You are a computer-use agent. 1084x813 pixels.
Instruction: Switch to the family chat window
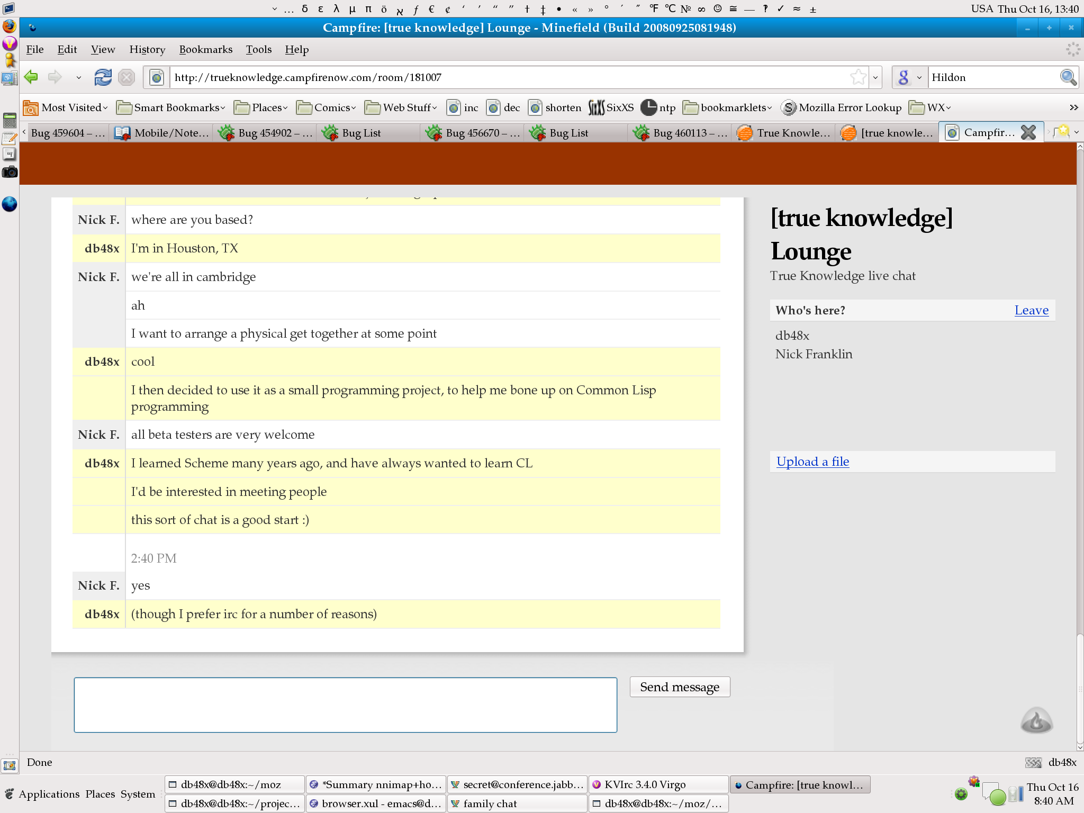coord(517,803)
